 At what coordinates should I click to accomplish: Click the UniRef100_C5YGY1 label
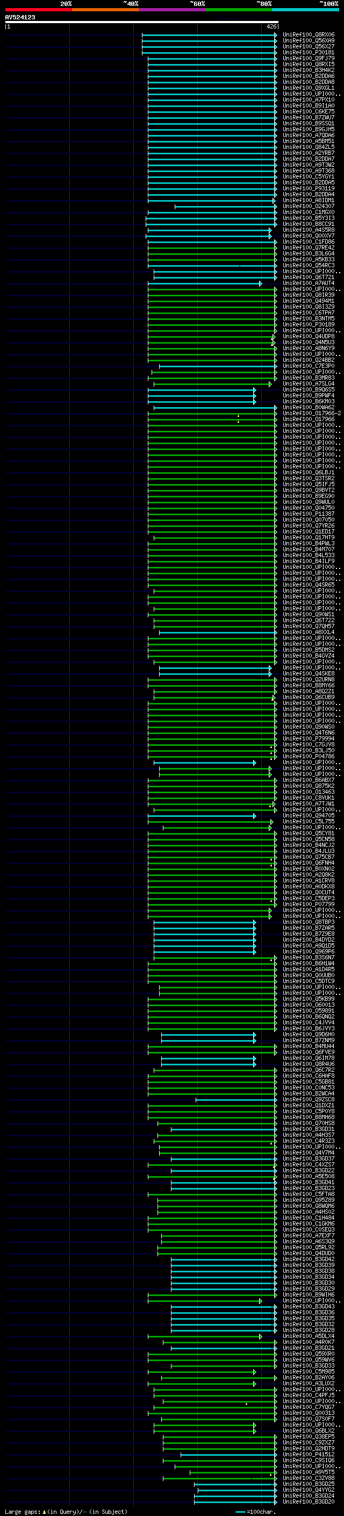309,176
